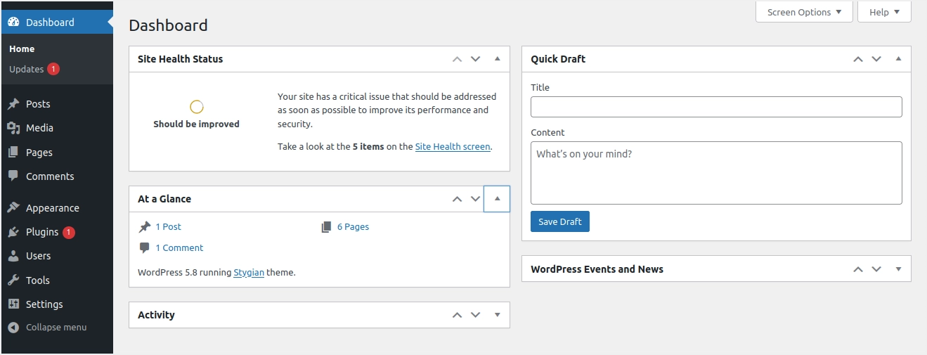Open the Pages menu item
The height and width of the screenshot is (355, 927).
coord(39,153)
